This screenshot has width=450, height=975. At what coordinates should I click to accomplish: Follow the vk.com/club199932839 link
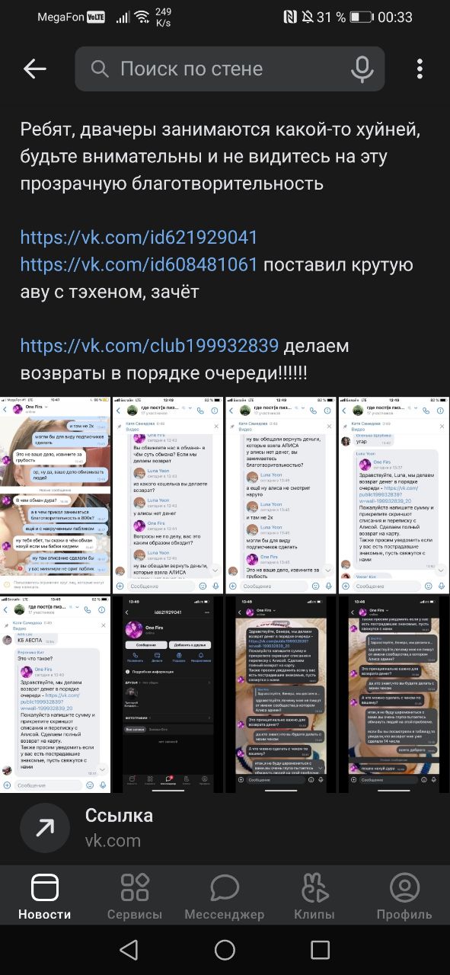click(149, 346)
